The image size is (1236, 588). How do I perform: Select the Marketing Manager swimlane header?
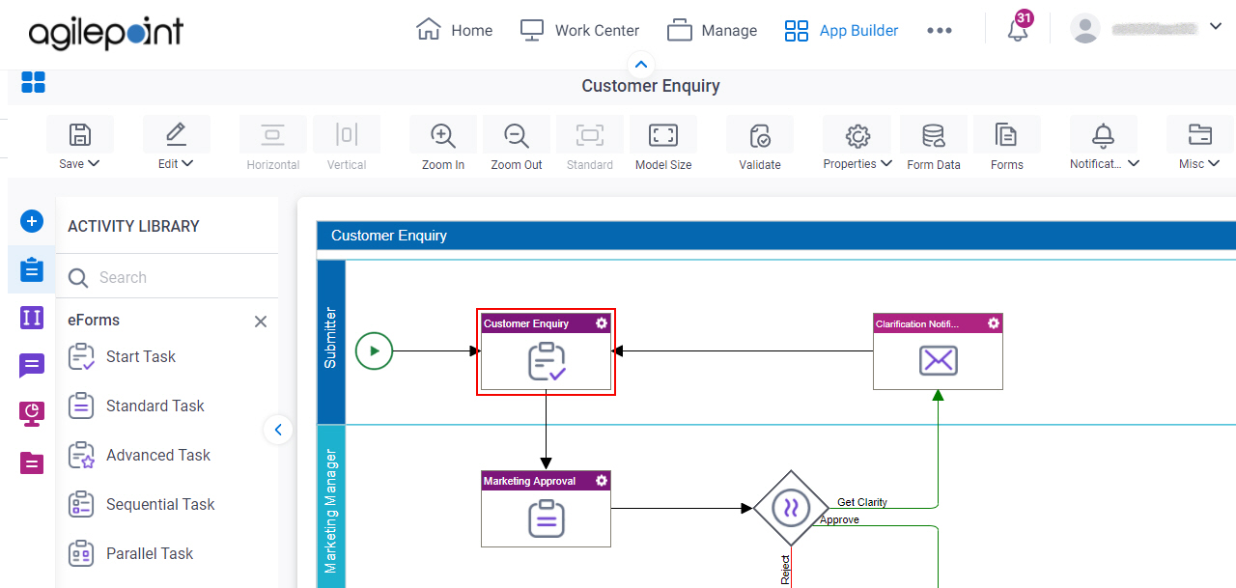coord(330,507)
